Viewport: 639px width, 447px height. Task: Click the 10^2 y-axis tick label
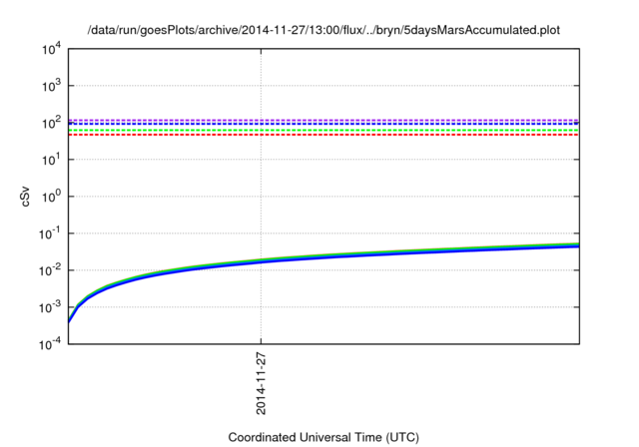[x=52, y=123]
